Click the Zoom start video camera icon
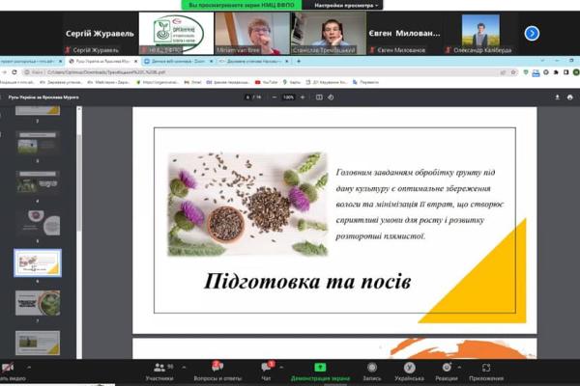This screenshot has height=386, width=580. (8, 367)
